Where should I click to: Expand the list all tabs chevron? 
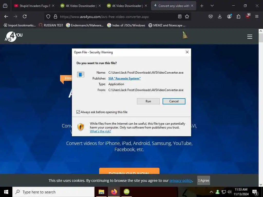tap(212, 6)
